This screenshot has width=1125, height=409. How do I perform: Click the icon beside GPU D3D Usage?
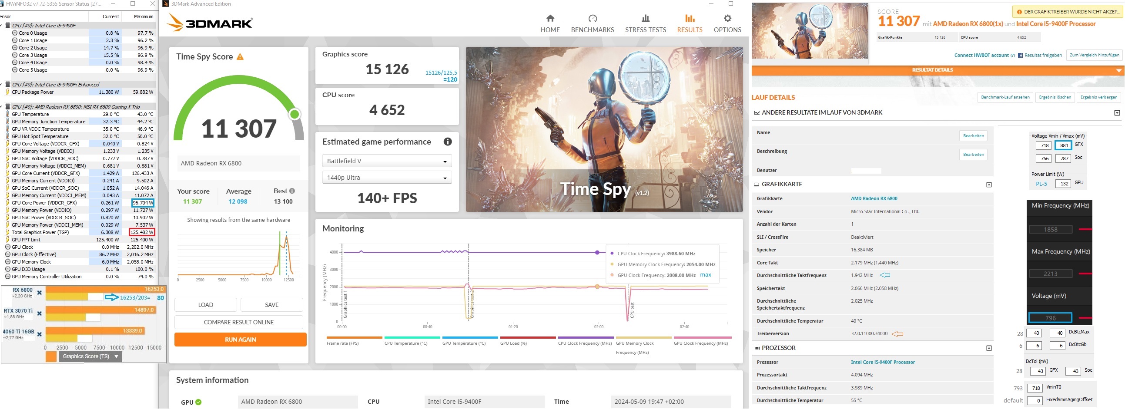pos(7,270)
